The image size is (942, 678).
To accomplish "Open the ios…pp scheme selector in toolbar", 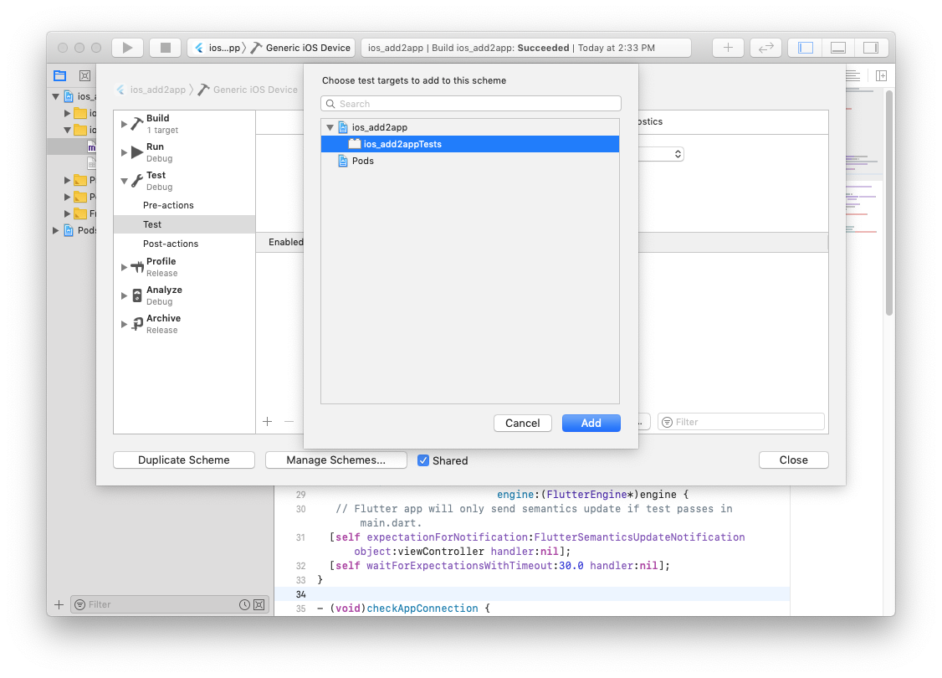I will point(219,48).
